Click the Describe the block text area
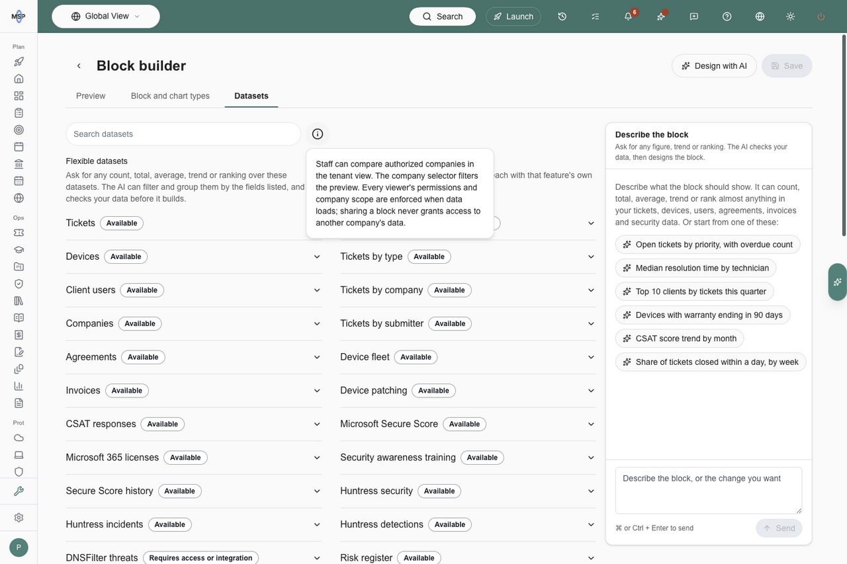Viewport: 847px width, 564px height. pos(709,491)
